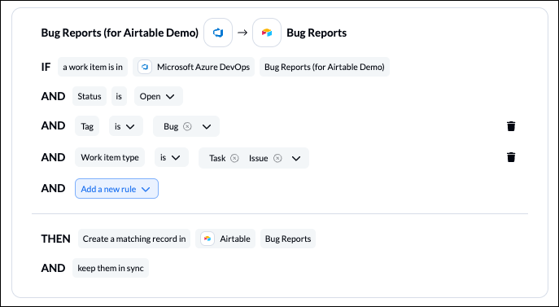Remove the Issue work item type
Image resolution: width=559 pixels, height=307 pixels.
coord(277,158)
